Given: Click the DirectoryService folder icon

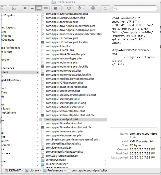Looking at the screenshot, I should pos(43,160).
